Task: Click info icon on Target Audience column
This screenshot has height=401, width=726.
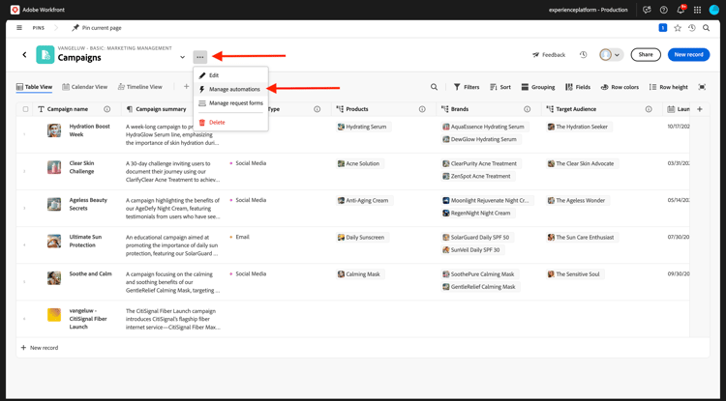Action: (x=649, y=109)
